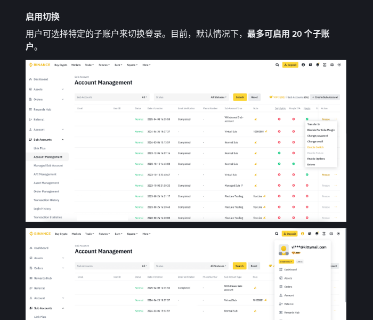Choose Transfer In from actions menu
Viewport: 373px width, 320px height.
click(x=313, y=124)
